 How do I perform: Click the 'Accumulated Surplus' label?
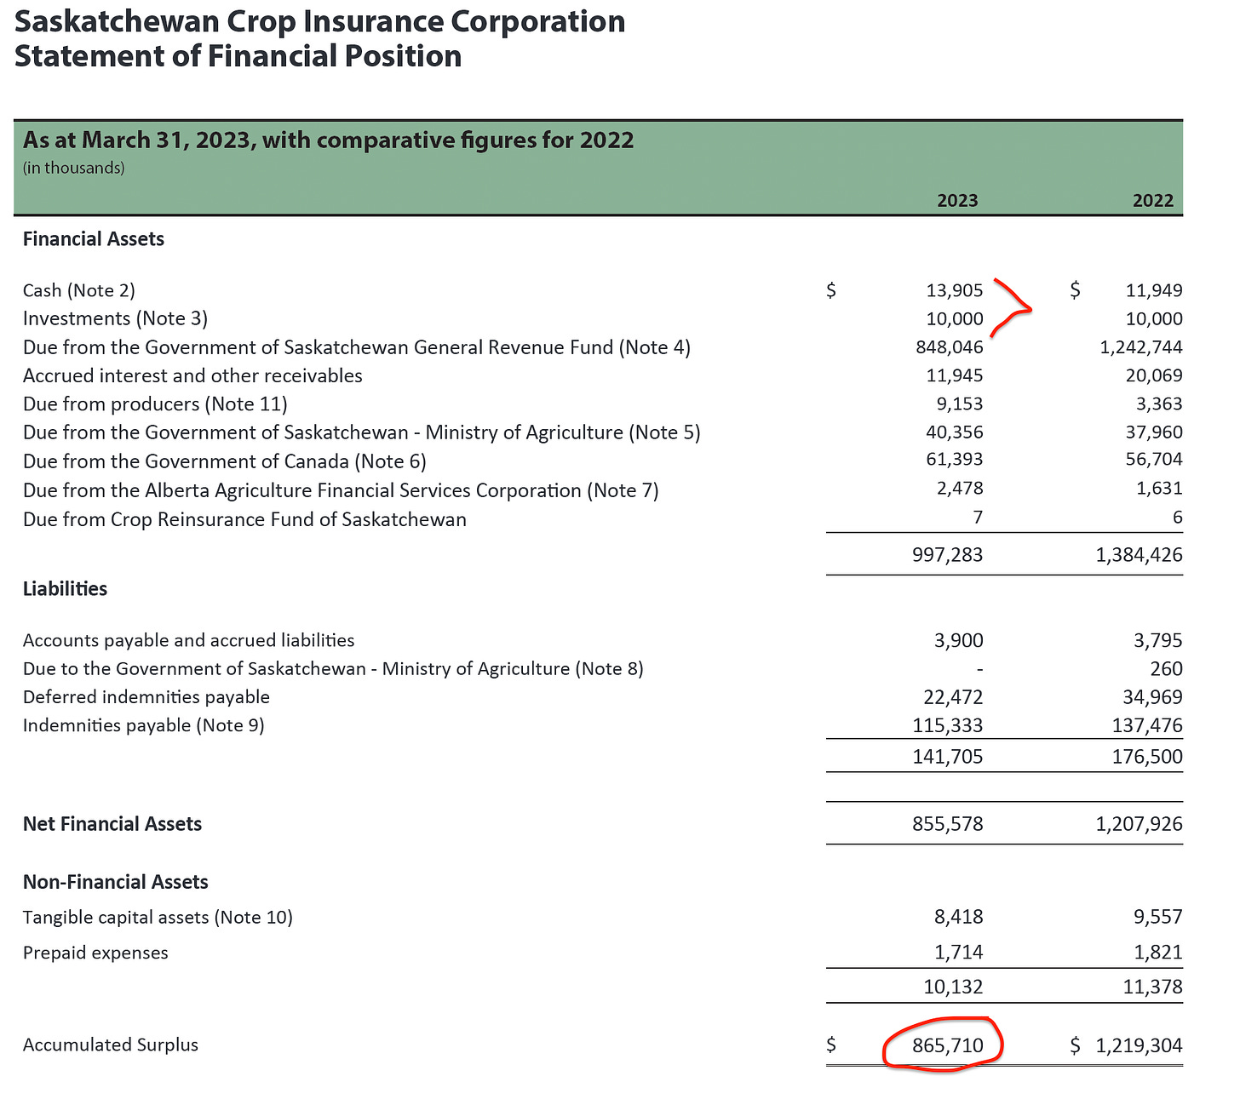pos(111,1045)
